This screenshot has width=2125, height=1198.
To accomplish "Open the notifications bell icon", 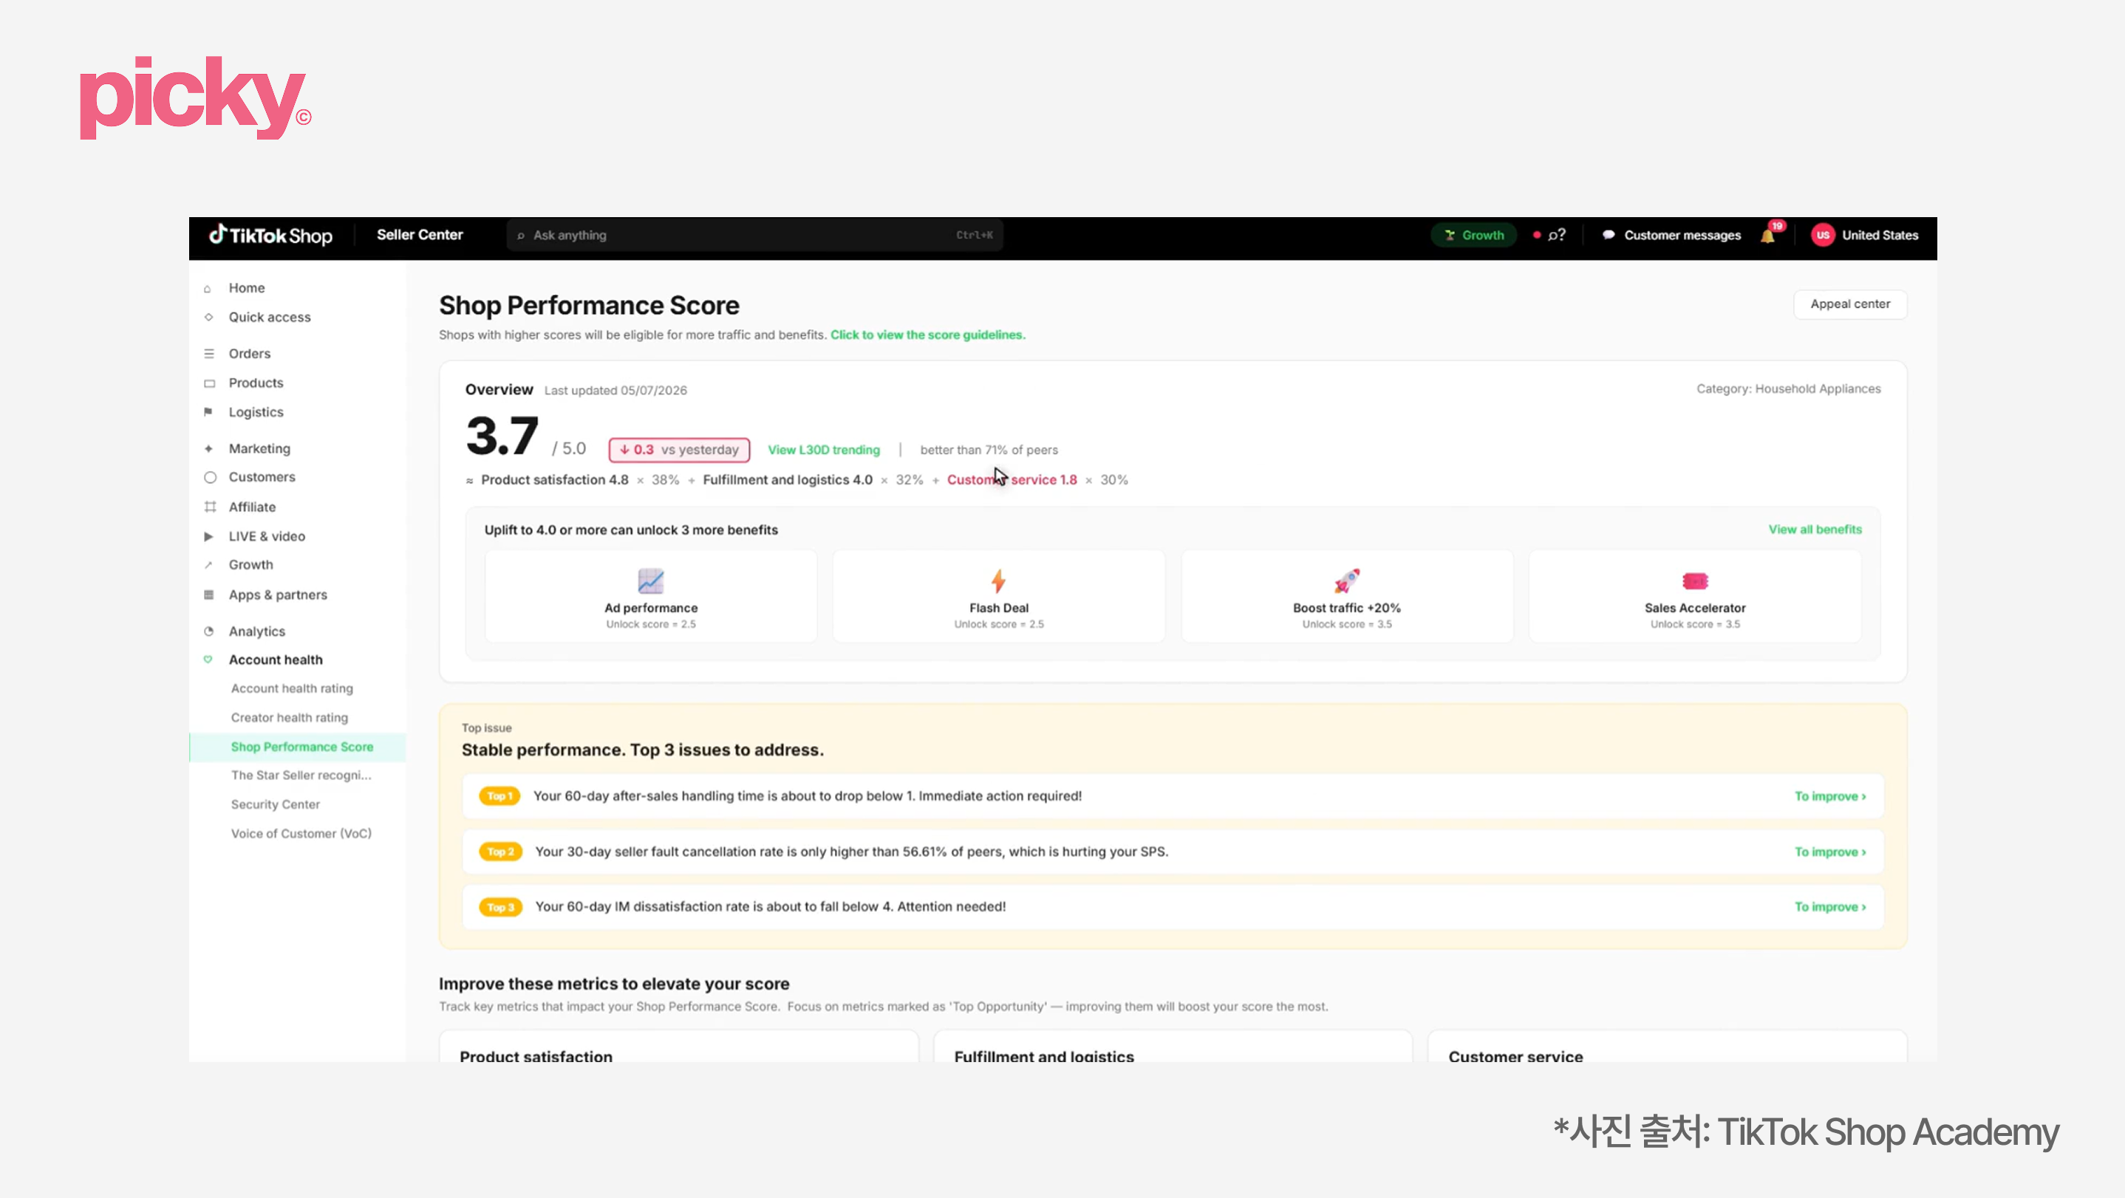I will click(x=1768, y=236).
